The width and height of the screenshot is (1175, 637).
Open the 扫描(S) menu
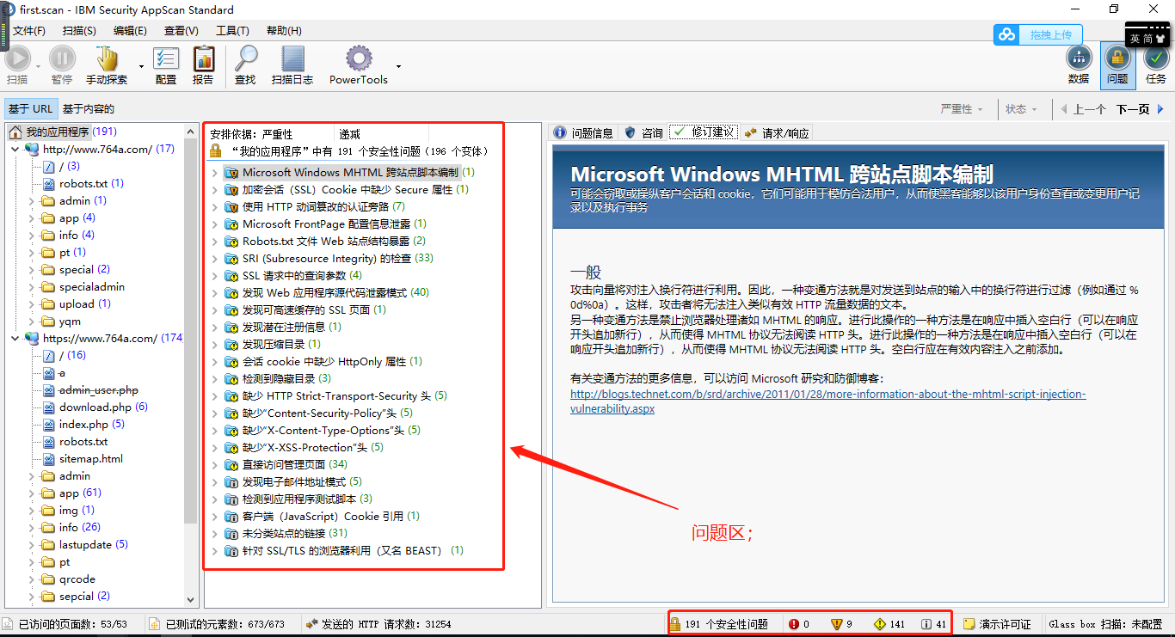(x=79, y=31)
